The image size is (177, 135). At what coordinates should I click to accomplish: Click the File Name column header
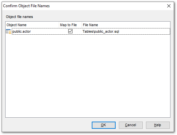[126, 25]
